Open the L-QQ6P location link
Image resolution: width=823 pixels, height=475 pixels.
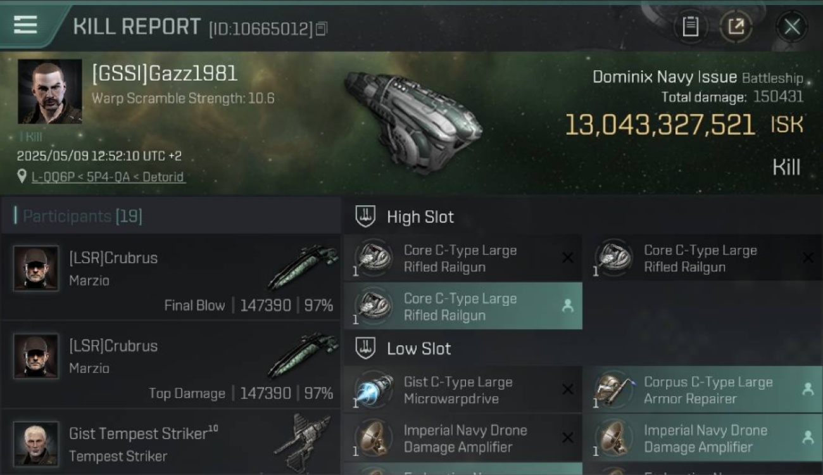pos(108,177)
